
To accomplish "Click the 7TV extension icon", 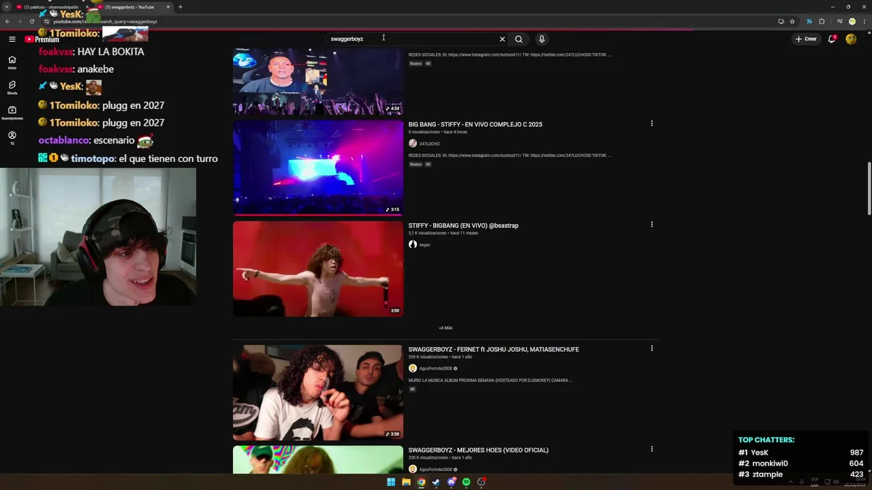I will tap(809, 21).
